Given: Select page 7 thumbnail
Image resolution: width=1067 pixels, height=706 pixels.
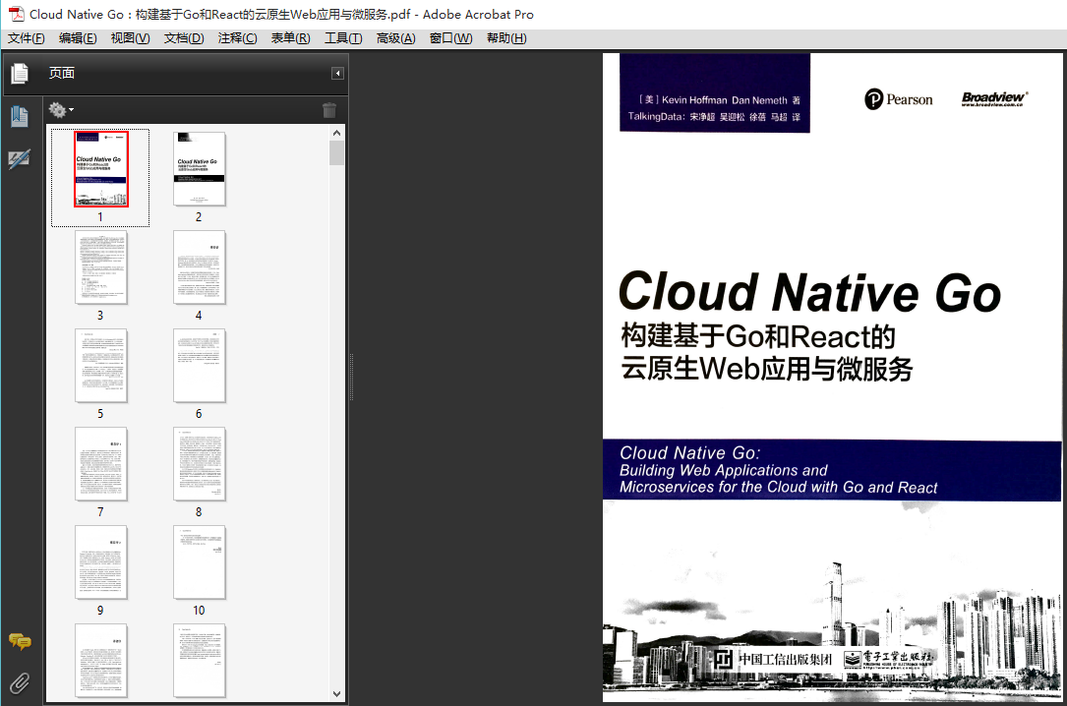Looking at the screenshot, I should (100, 464).
